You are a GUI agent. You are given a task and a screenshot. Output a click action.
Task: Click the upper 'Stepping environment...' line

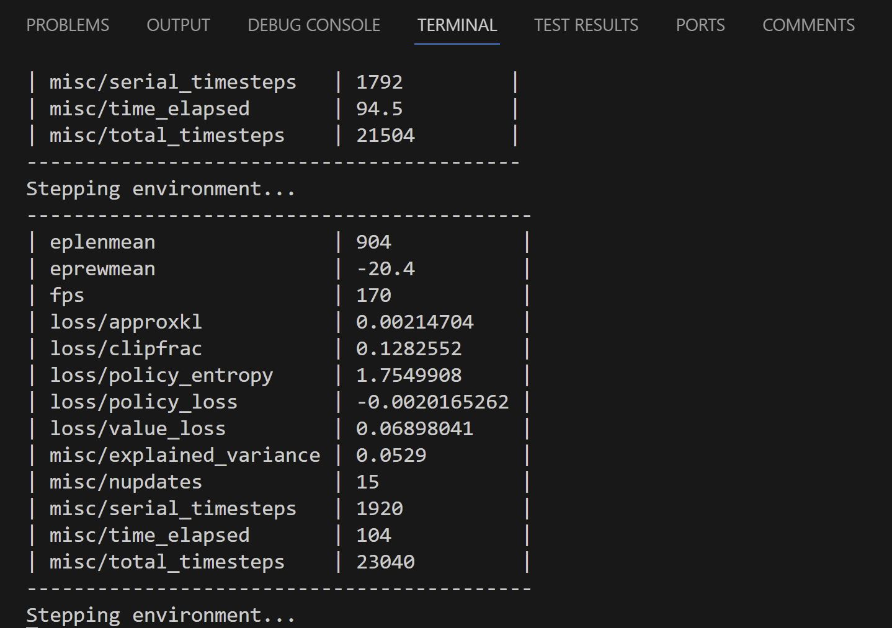coord(161,188)
